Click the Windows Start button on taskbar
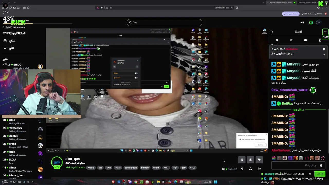This screenshot has width=329, height=185. 215,182
